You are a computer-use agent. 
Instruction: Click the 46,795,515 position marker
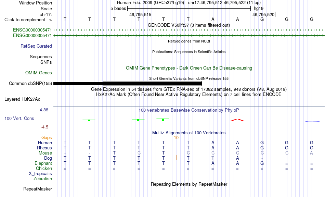click(140, 14)
